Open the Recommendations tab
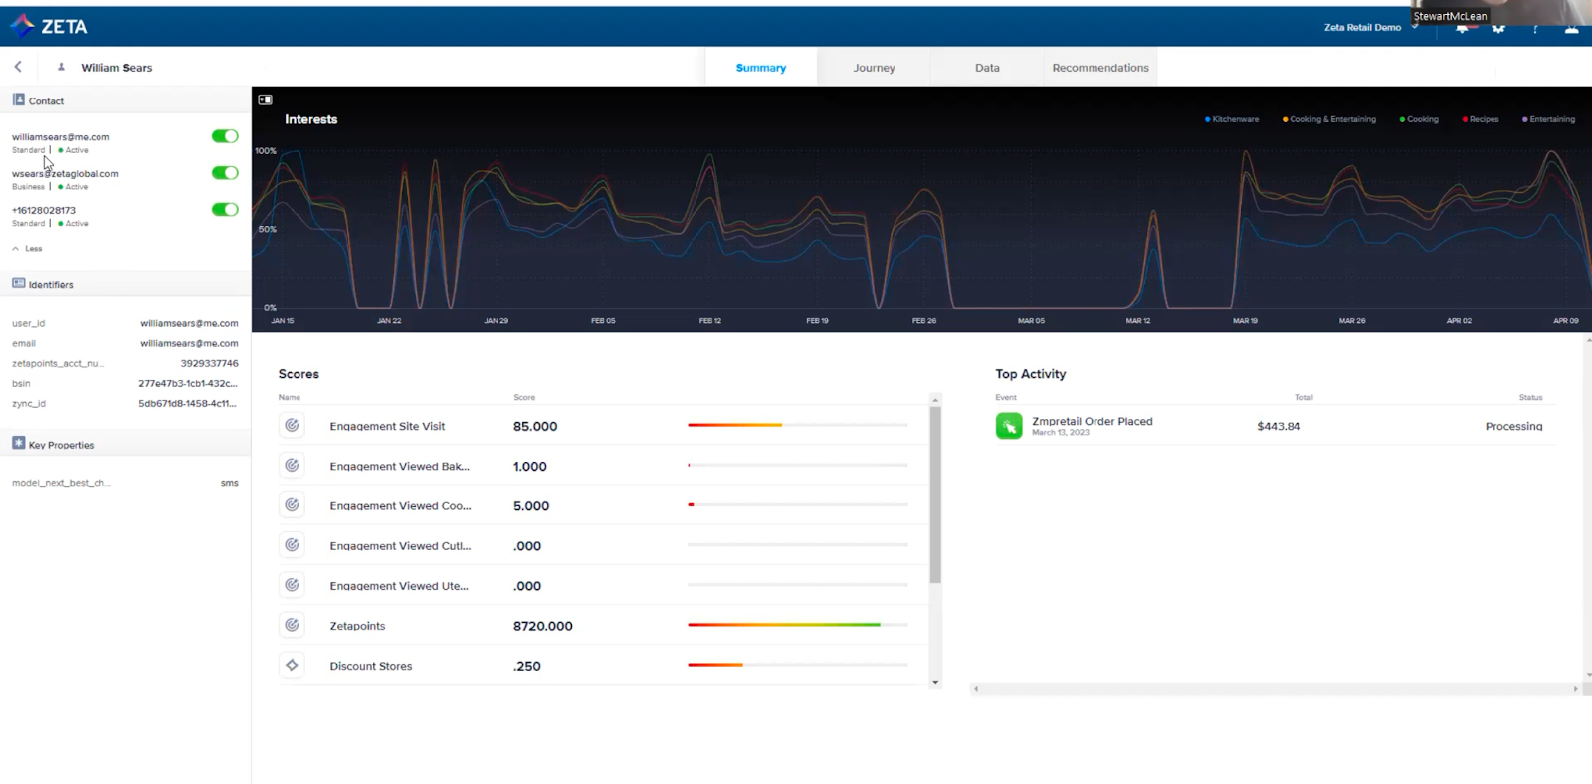 1100,68
